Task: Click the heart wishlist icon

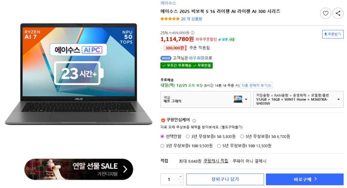Action: pos(325,13)
